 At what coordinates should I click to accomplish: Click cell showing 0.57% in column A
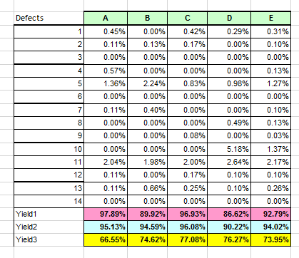(x=106, y=71)
